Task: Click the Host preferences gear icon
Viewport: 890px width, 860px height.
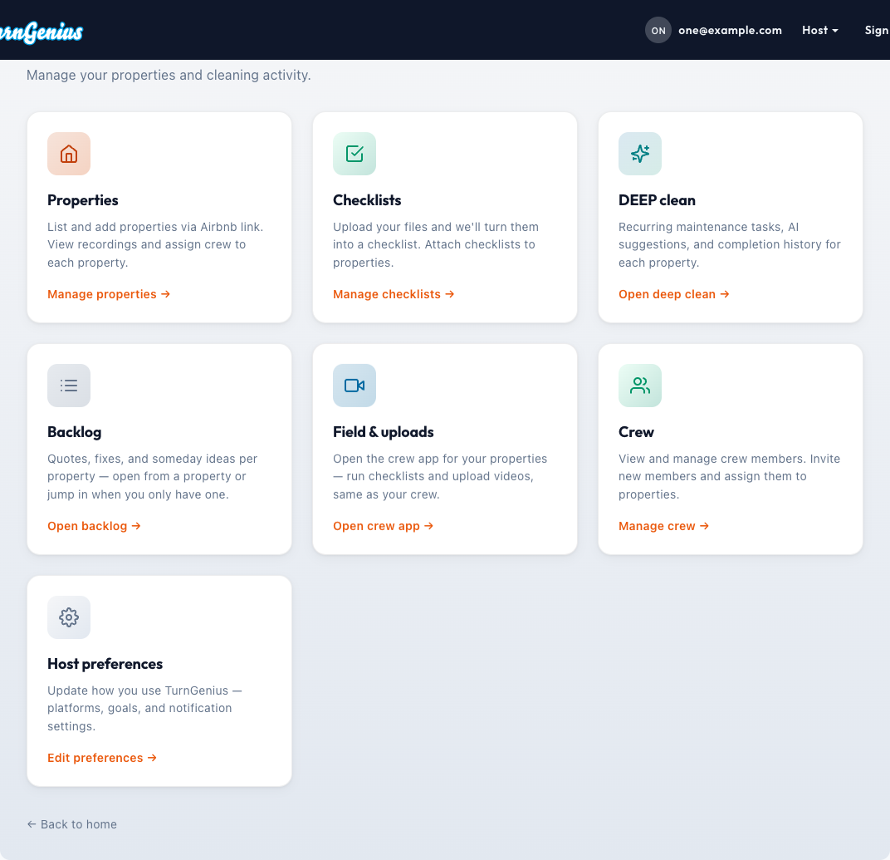Action: (69, 617)
